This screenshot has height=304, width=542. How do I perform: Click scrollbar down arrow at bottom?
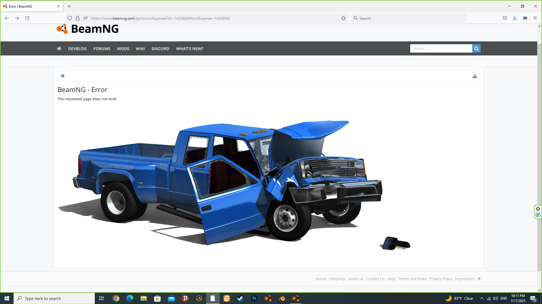(x=539, y=290)
